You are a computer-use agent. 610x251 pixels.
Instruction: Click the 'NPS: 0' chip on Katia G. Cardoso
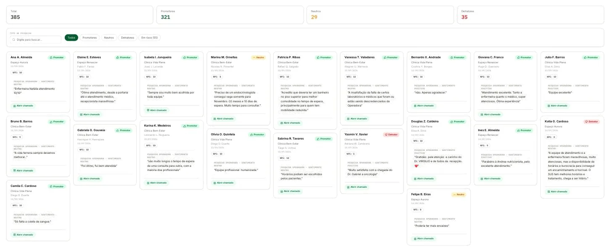pyautogui.click(x=551, y=137)
